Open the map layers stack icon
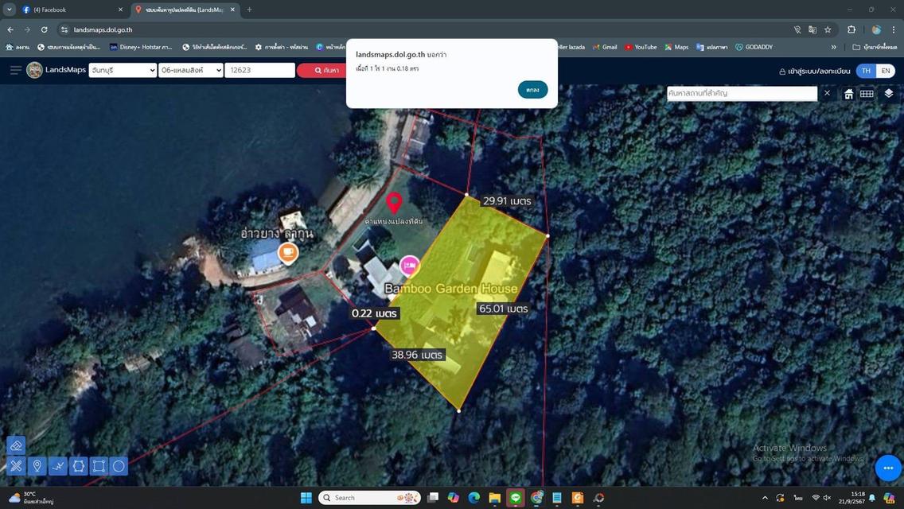This screenshot has width=904, height=509. pyautogui.click(x=888, y=93)
